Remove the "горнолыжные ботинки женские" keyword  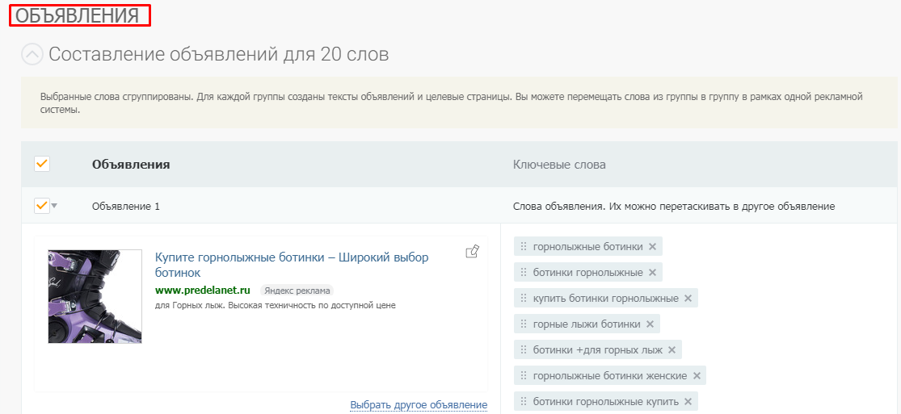[x=697, y=376]
